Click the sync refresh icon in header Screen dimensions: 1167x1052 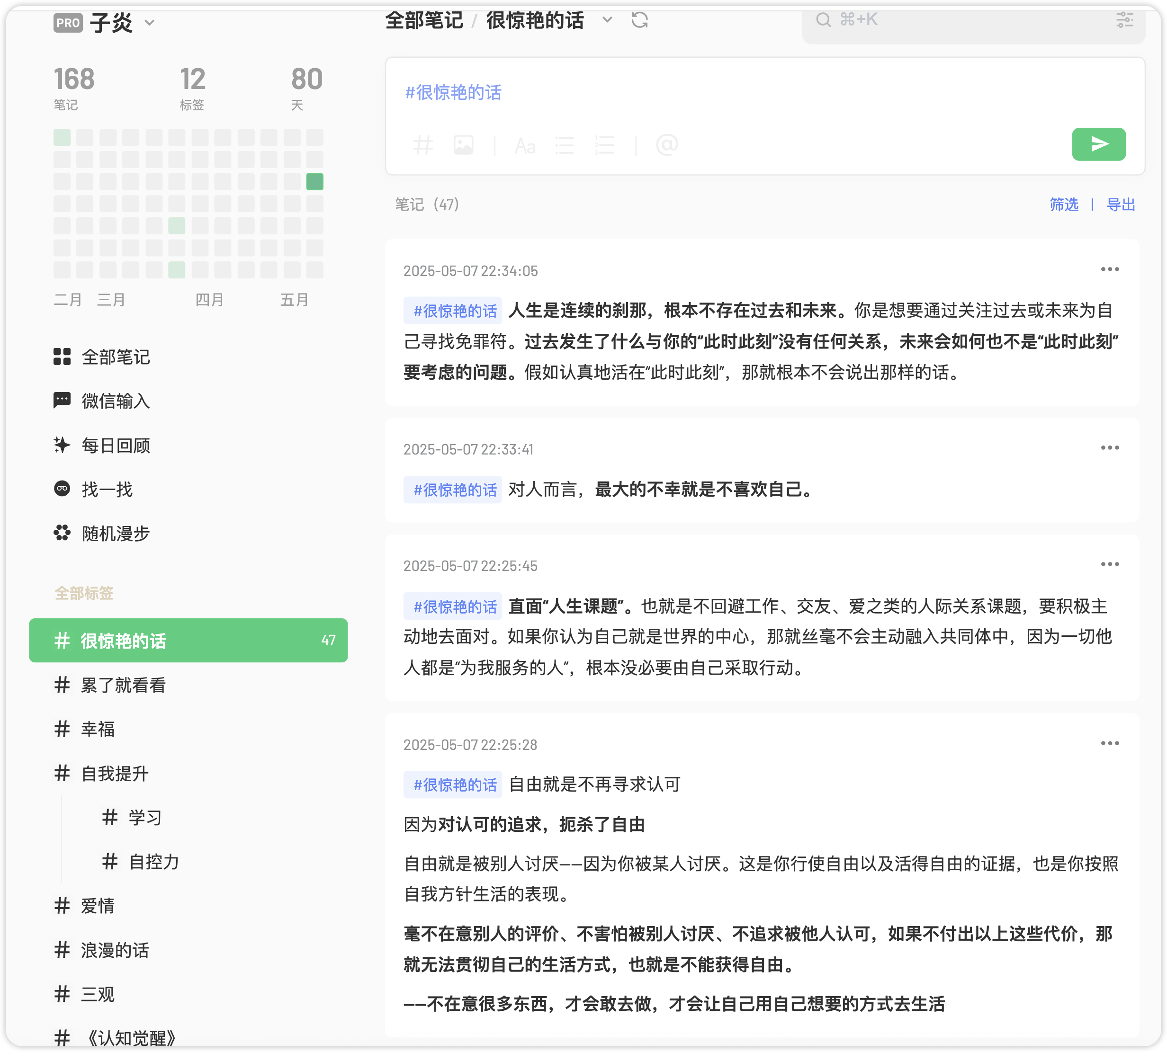(639, 20)
